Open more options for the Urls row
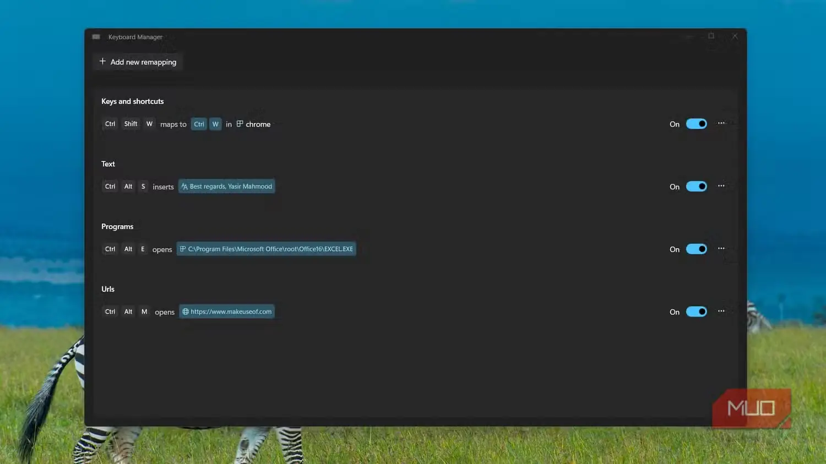The width and height of the screenshot is (826, 464). pos(721,311)
